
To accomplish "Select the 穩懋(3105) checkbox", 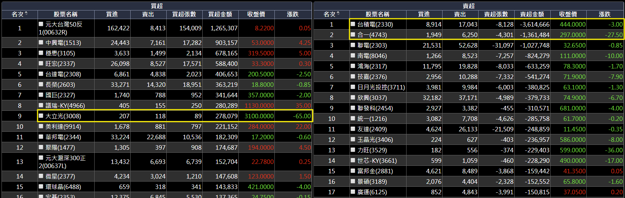I will [41, 53].
